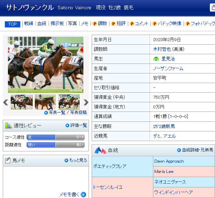Open the 写真 tab

coord(72,23)
